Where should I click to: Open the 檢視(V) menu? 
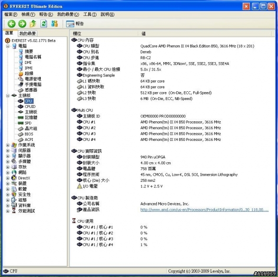[28, 14]
